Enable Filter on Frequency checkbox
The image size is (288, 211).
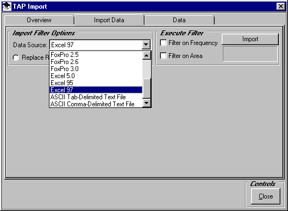[163, 43]
